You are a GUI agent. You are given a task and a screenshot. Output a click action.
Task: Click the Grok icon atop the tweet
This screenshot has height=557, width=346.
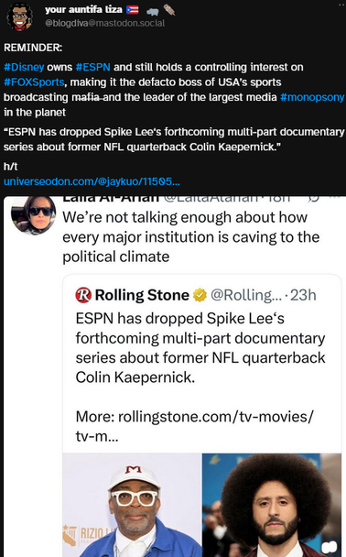coord(314,199)
